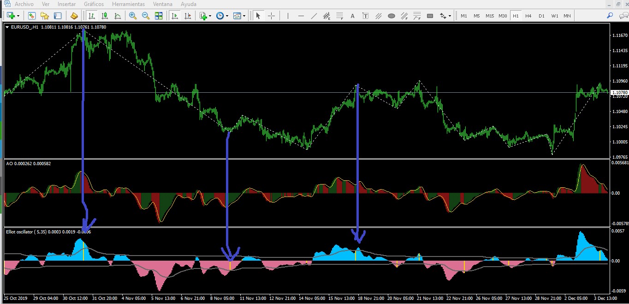
Task: Click the Zoom In magnifier icon
Action: coord(133,16)
